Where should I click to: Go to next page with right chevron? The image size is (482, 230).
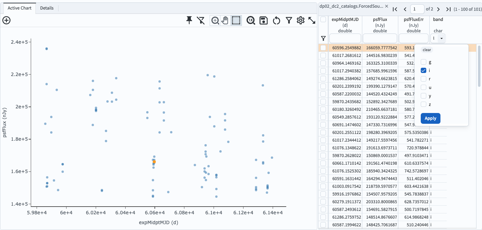(438, 9)
